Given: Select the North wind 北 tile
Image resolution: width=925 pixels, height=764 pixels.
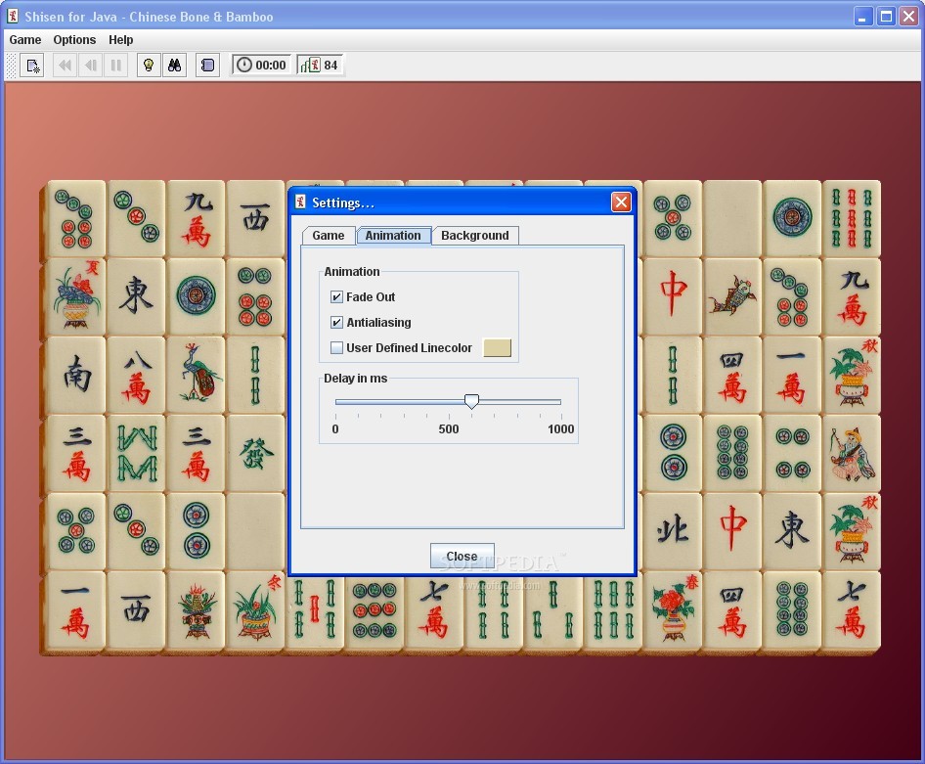Looking at the screenshot, I should (673, 531).
